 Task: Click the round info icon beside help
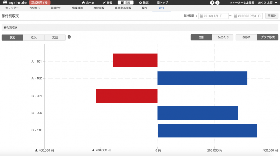(217, 2)
